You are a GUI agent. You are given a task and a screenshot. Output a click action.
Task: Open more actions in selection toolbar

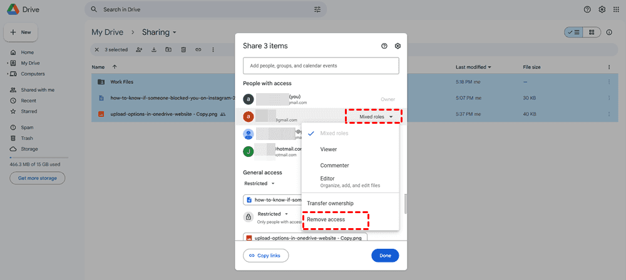[213, 50]
